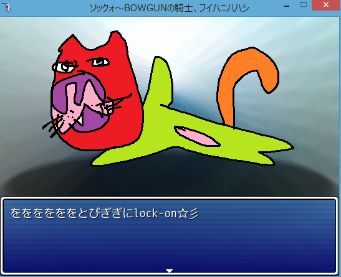Screen dimensions: 341x277
Task: Click the red cat monster sprite
Action: (x=168, y=99)
